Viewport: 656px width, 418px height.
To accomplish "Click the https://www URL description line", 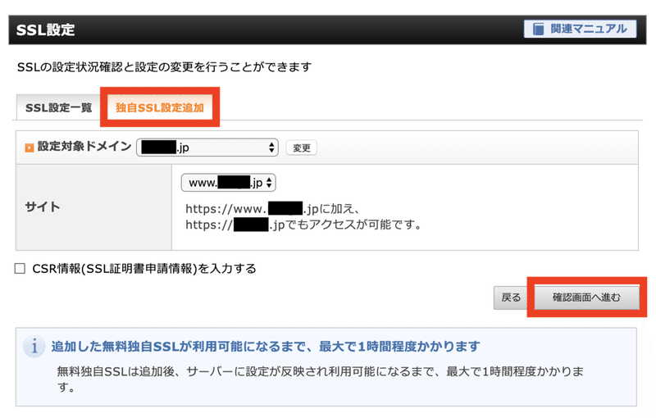I will coord(272,208).
